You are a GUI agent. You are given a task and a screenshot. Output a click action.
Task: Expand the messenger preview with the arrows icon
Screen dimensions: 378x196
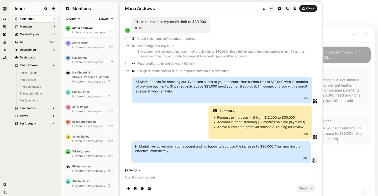(367, 35)
